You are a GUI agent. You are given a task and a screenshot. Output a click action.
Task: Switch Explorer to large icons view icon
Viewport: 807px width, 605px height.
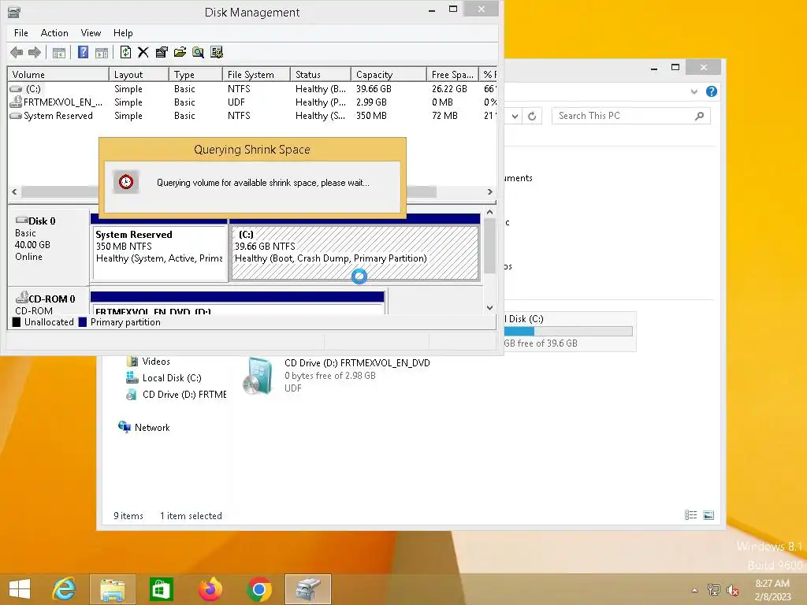(x=708, y=515)
